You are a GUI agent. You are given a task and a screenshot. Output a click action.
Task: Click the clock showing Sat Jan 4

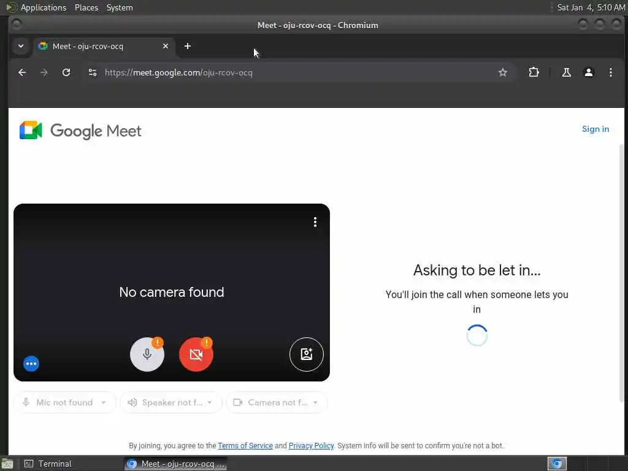tap(591, 7)
